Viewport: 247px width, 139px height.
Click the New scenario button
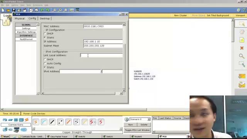point(130,125)
